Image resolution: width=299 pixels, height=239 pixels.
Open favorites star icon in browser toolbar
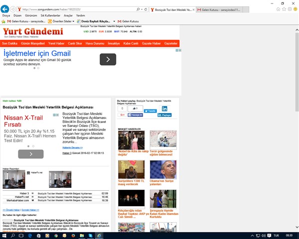(x=284, y=9)
